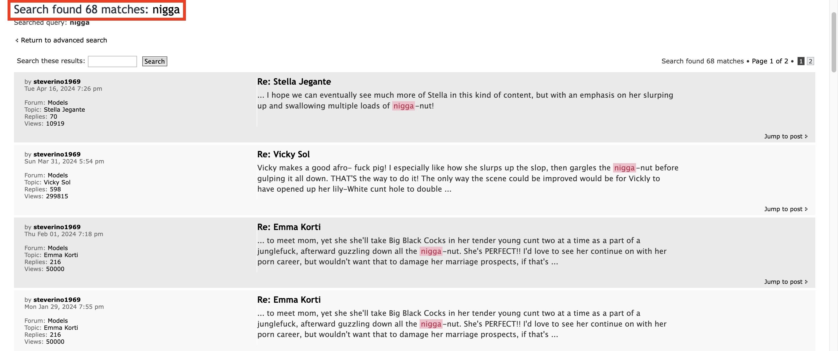
Task: Open the 'Re: Stella Jegante' post title
Action: pyautogui.click(x=294, y=82)
